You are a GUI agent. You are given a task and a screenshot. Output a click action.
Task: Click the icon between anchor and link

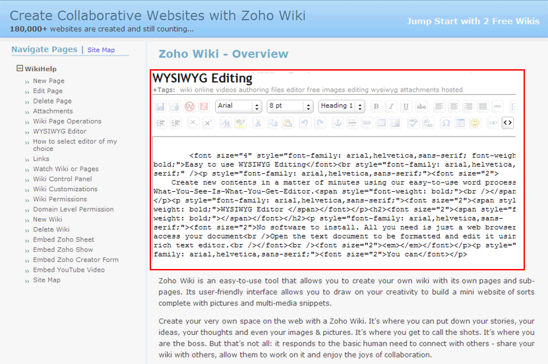click(x=352, y=123)
